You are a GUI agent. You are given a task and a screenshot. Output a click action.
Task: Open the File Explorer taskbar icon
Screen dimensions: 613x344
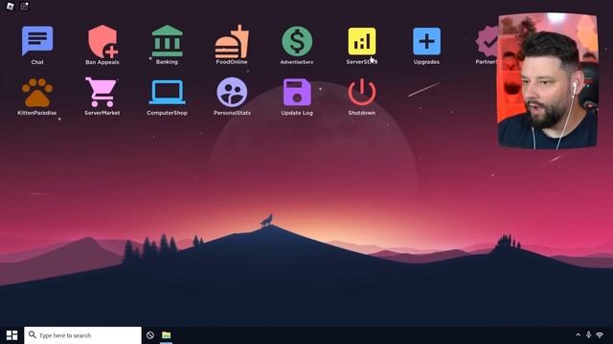(166, 335)
